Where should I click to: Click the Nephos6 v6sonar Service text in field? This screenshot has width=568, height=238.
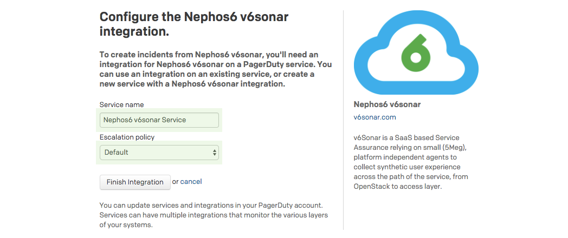click(x=145, y=120)
